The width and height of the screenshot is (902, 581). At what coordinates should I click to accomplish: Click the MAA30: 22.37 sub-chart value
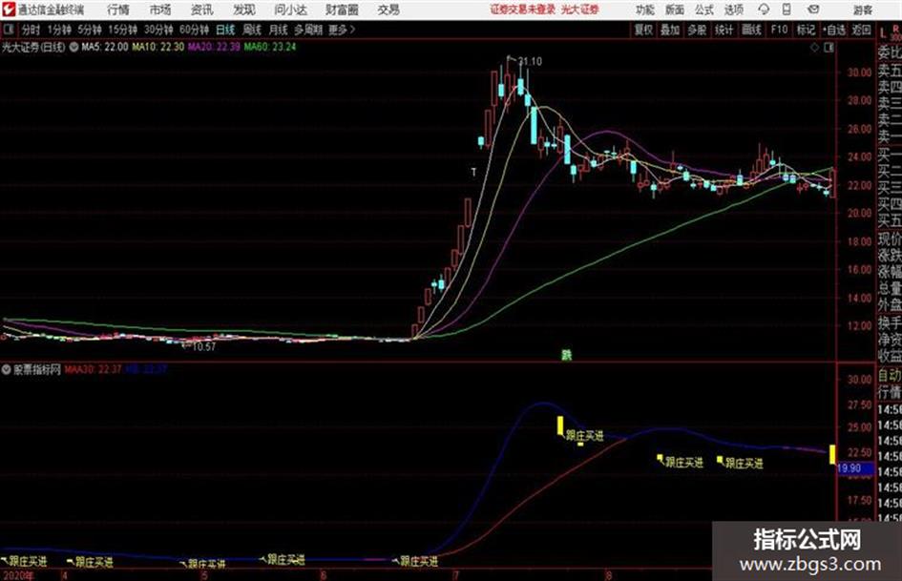point(93,369)
